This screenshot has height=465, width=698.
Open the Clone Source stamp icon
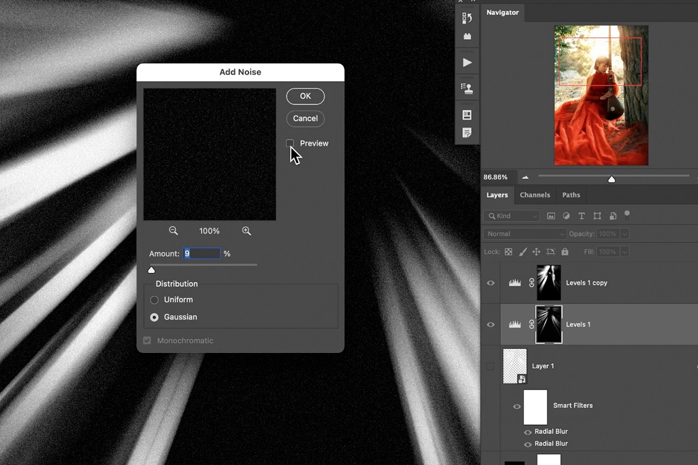[x=467, y=88]
